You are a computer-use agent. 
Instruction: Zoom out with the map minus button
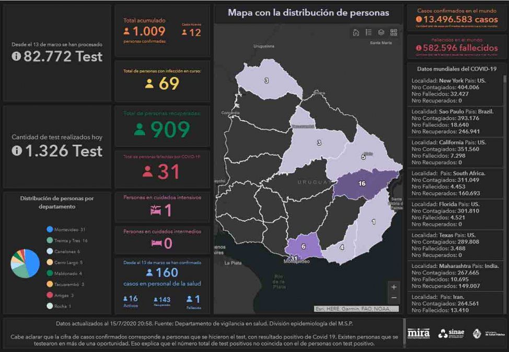click(x=394, y=298)
